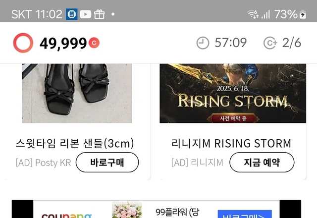Open the YouTube notification icon in status bar
This screenshot has width=317, height=218.
[86, 14]
